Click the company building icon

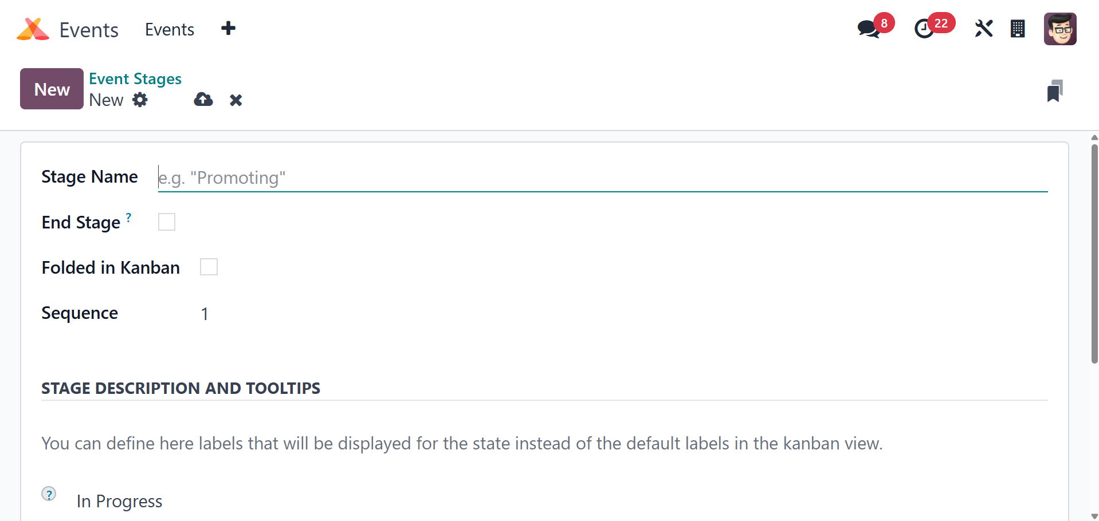pyautogui.click(x=1018, y=29)
